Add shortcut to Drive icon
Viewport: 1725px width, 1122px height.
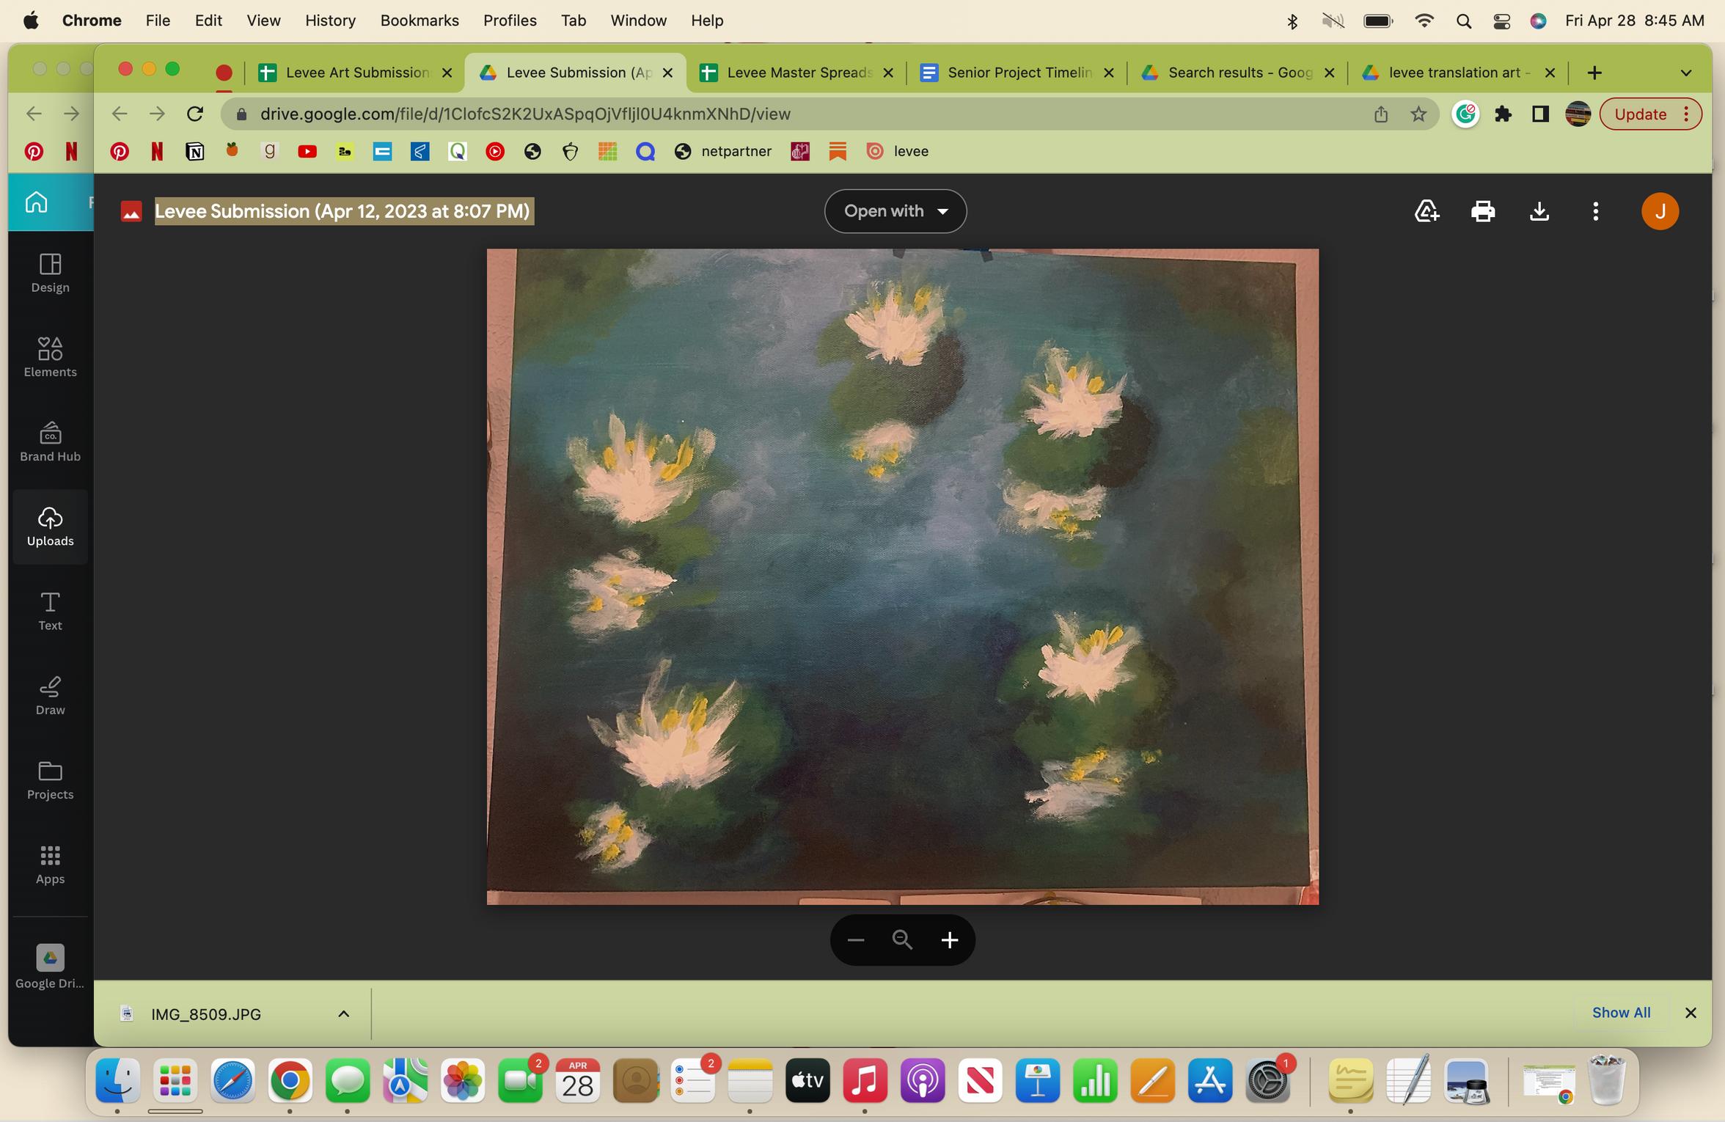1426,212
